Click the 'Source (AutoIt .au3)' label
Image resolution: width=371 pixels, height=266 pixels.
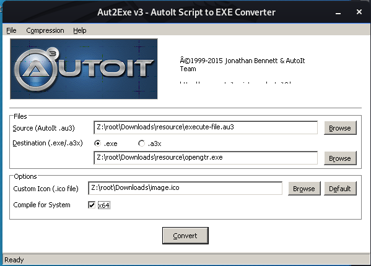click(x=43, y=128)
